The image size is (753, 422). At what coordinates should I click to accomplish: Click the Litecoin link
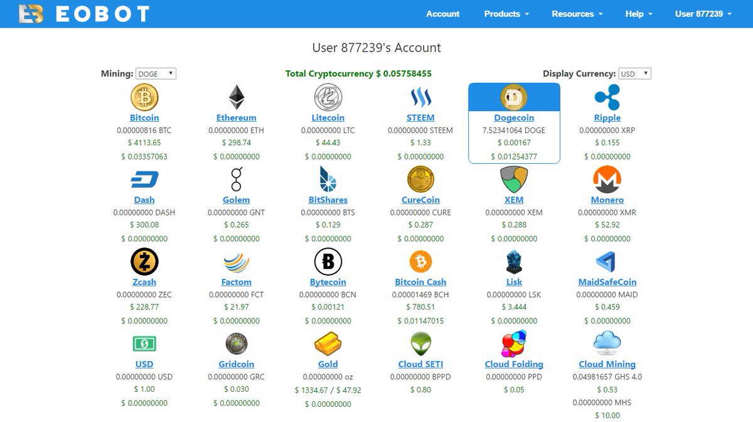click(x=328, y=117)
